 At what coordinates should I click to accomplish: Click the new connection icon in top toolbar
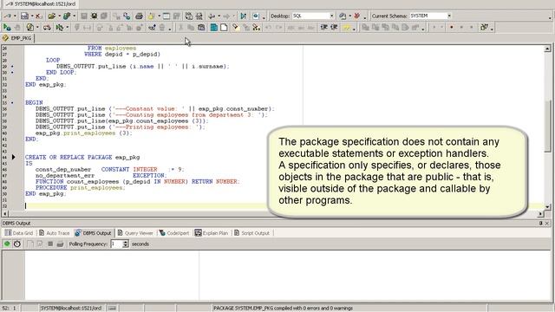click(x=8, y=16)
